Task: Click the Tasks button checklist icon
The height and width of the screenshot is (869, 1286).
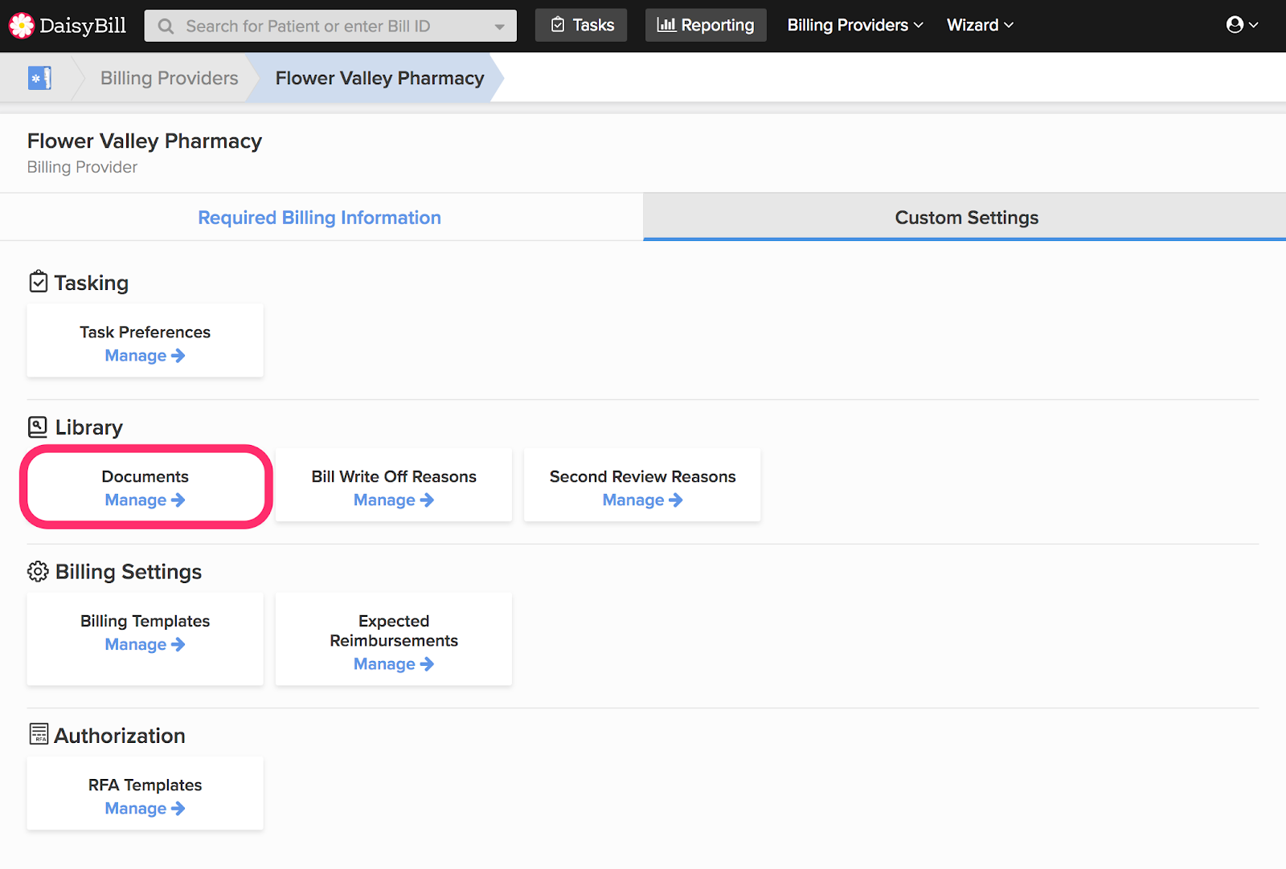Action: [558, 25]
